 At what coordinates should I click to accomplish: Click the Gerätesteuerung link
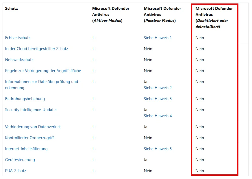coord(20,160)
